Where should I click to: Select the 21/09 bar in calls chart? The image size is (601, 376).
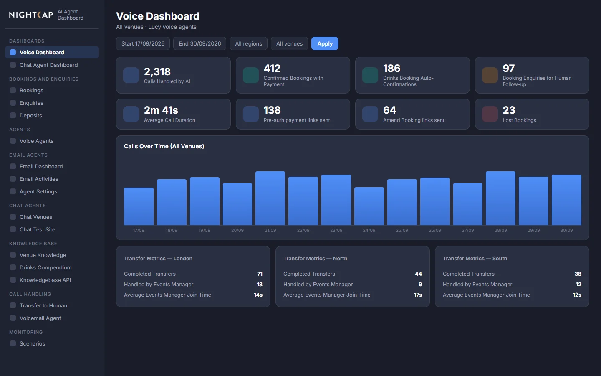(270, 198)
